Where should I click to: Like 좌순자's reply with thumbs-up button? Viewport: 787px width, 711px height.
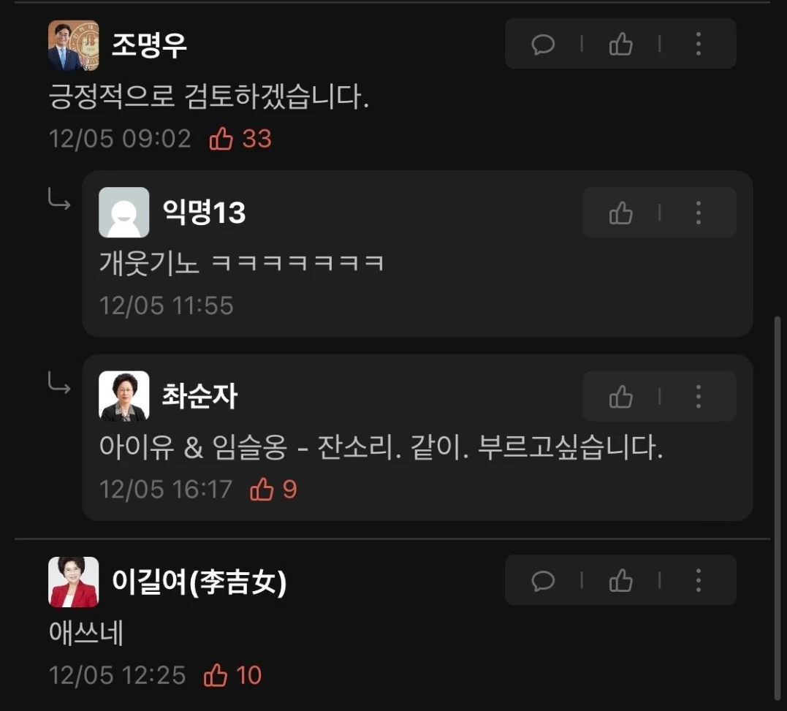[621, 397]
